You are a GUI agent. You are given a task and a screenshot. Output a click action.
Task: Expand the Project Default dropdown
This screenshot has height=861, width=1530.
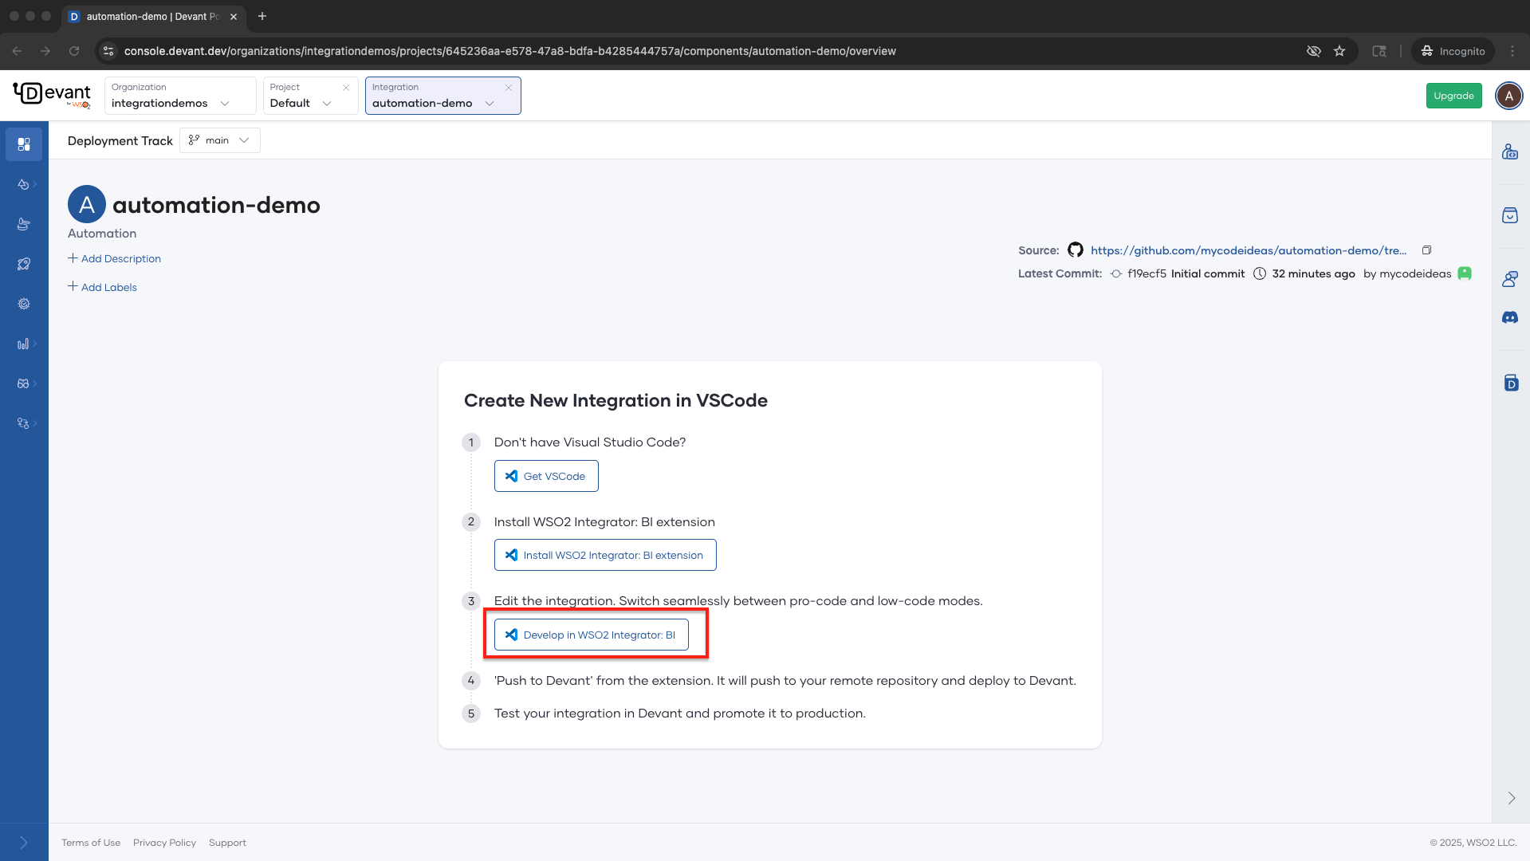327,104
